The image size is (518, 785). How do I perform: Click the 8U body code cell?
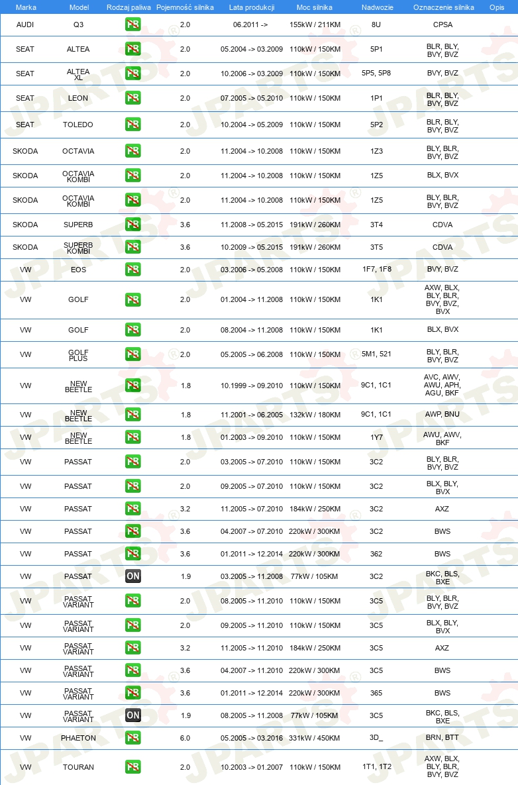(x=376, y=25)
